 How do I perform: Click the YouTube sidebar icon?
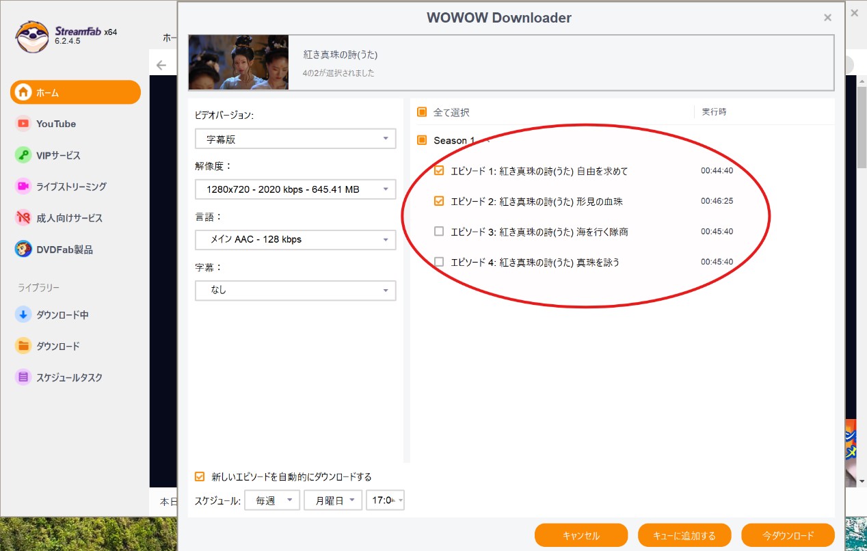[x=23, y=124]
